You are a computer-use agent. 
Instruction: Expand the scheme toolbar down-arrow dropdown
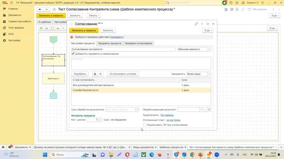click(63, 28)
